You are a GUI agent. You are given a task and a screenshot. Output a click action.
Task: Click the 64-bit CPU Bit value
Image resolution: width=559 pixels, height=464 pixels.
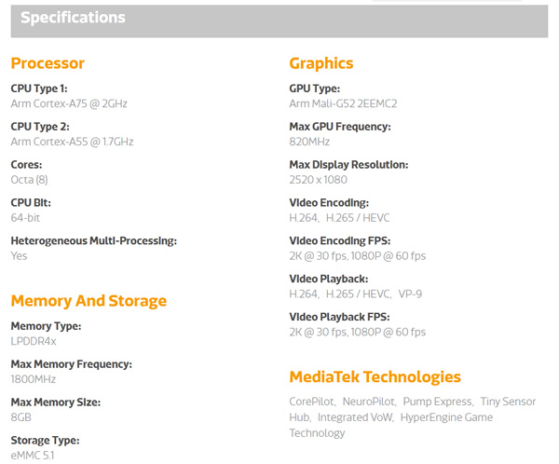[25, 218]
